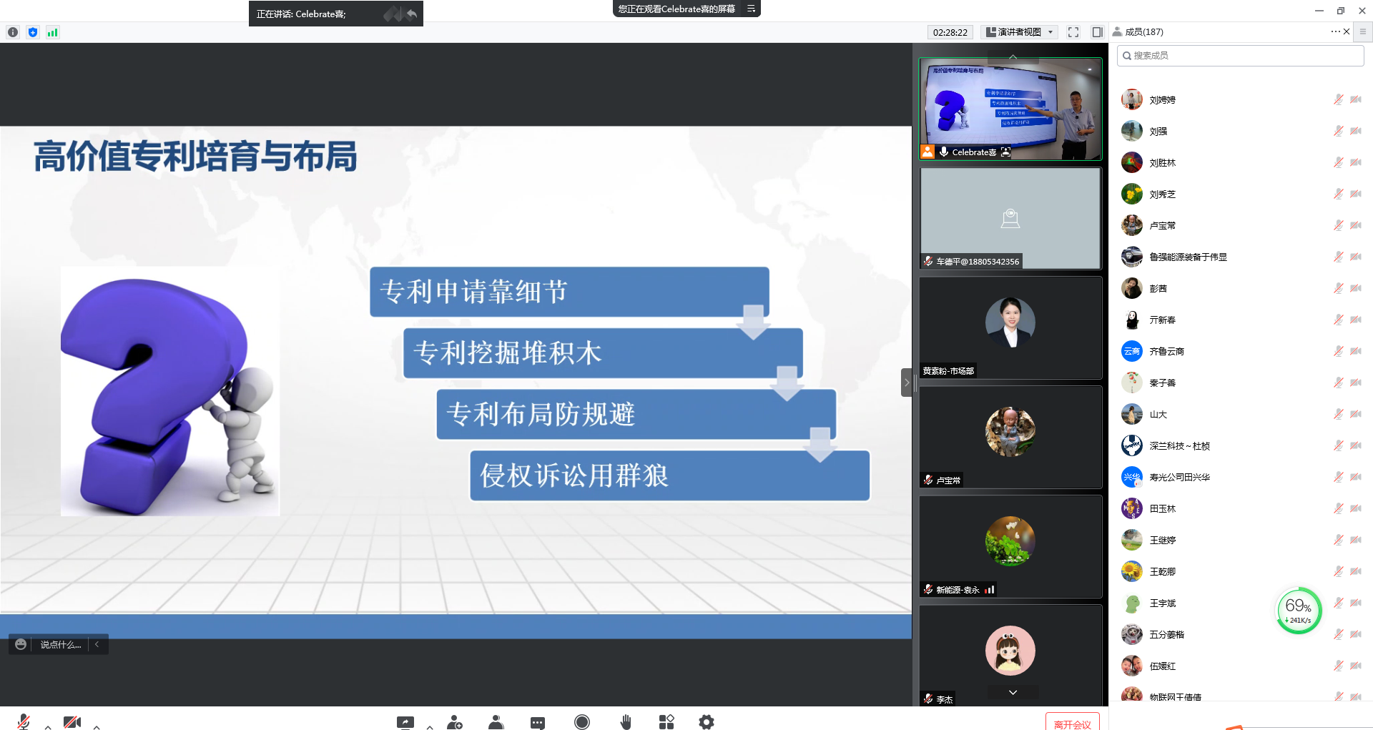Viewport: 1373px width, 730px height.
Task: Open the screen sharing tool
Action: [x=405, y=721]
